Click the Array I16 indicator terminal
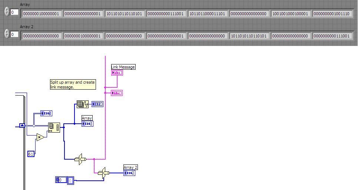The height and width of the screenshot is (190, 358). (x=87, y=124)
